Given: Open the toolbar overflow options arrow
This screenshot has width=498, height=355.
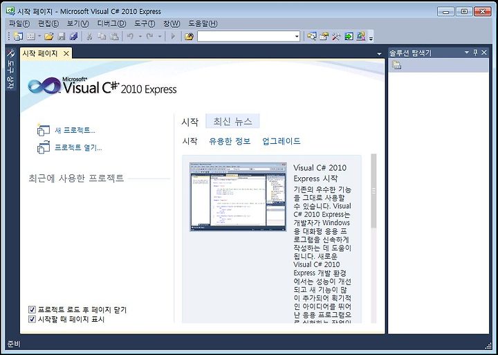Looking at the screenshot, I should click(x=371, y=37).
